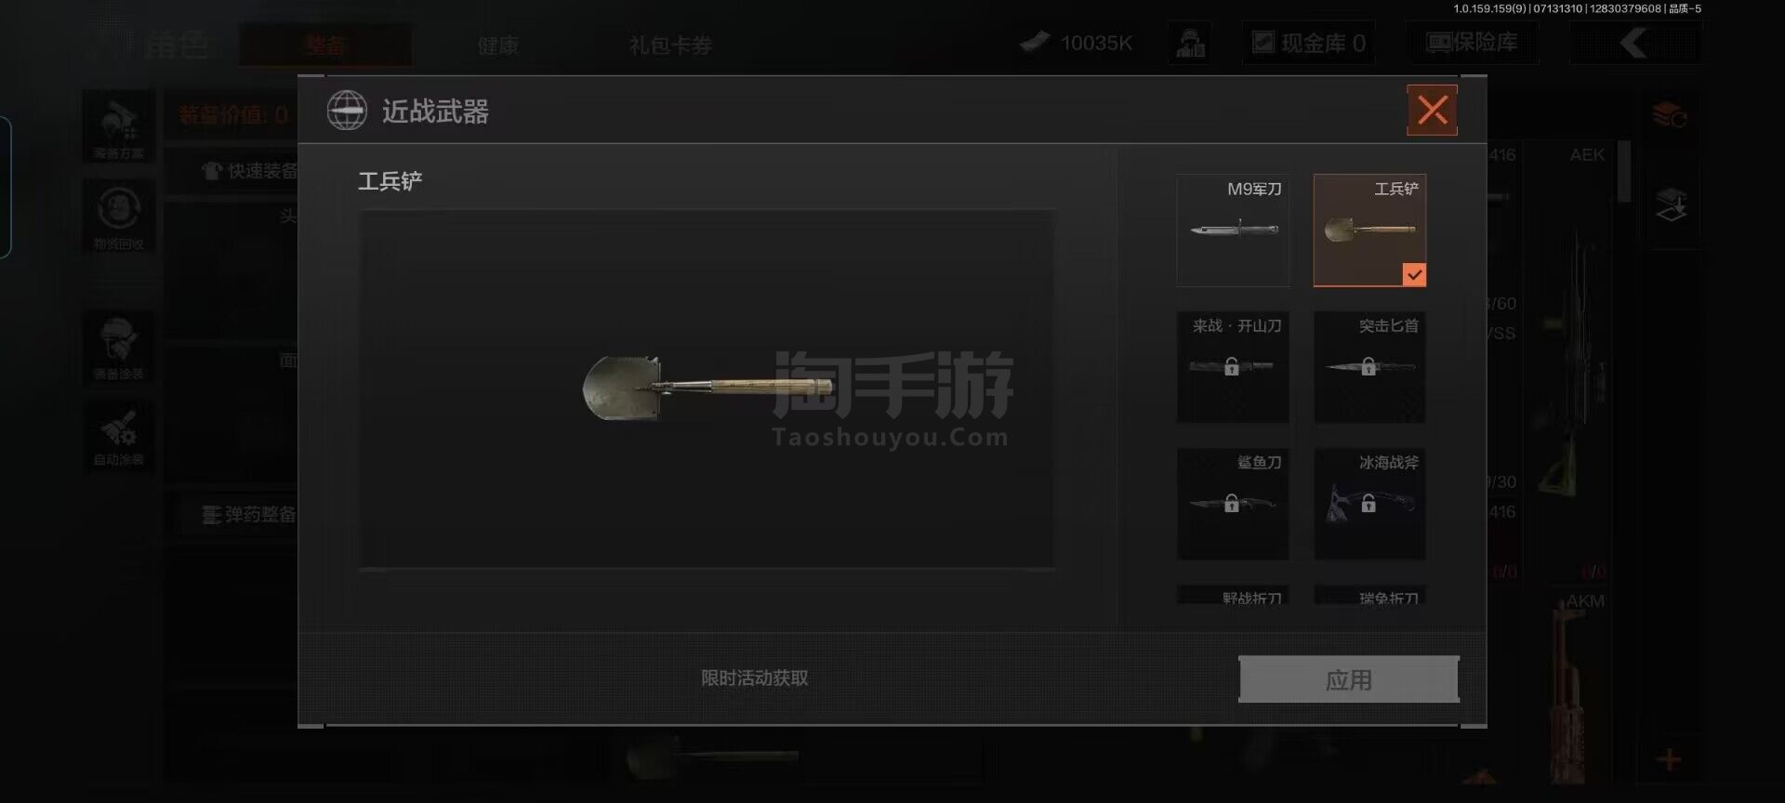Screen dimensions: 1785x803
Task: Apply selection with the 应用 button
Action: coord(1349,679)
